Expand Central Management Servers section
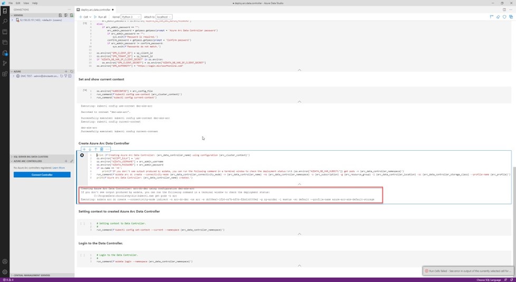 coord(12,276)
